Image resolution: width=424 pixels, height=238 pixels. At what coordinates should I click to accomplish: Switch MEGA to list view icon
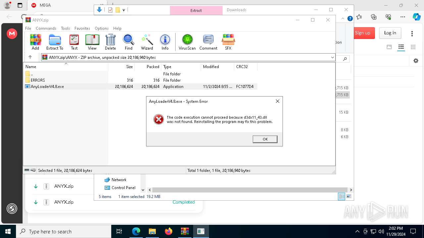pyautogui.click(x=401, y=47)
